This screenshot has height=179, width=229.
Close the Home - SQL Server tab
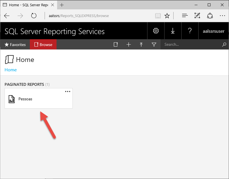(x=53, y=5)
